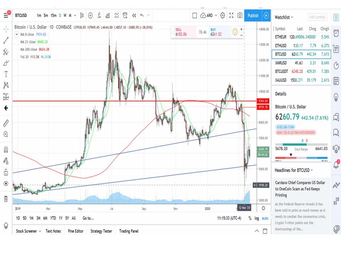Screen dimensions: 341x255
Task: Click the BUY 6261.52 button
Action: (220, 32)
